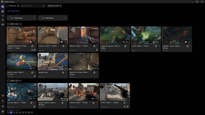This screenshot has height=115, width=205.
Task: Tick checkbox on Valorant 3:39pm thumbnail
Action: [x=71, y=85]
